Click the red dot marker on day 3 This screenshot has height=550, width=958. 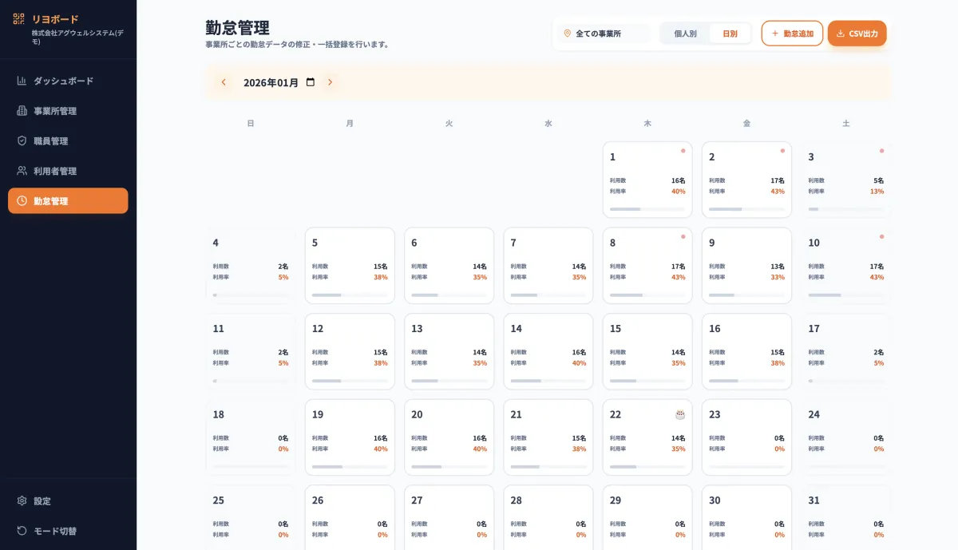click(x=881, y=151)
